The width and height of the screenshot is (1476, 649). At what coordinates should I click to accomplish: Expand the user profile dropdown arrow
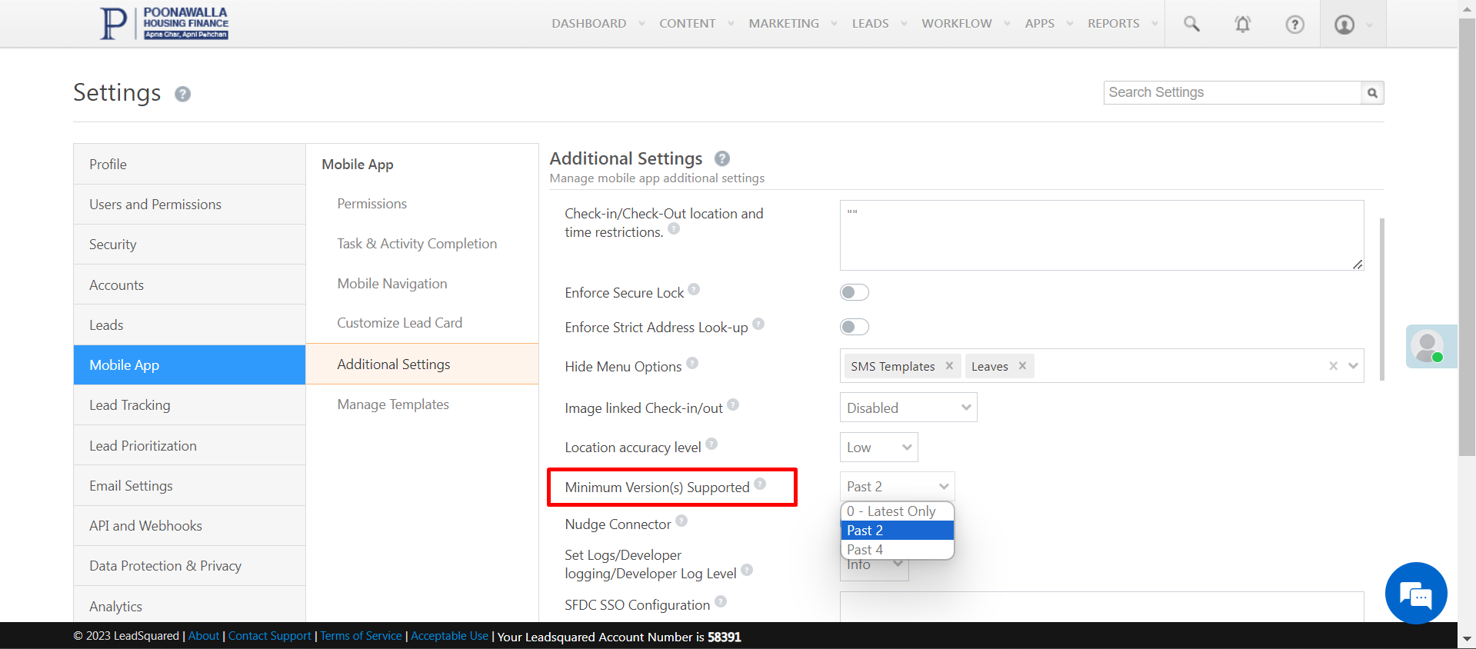pos(1369,25)
